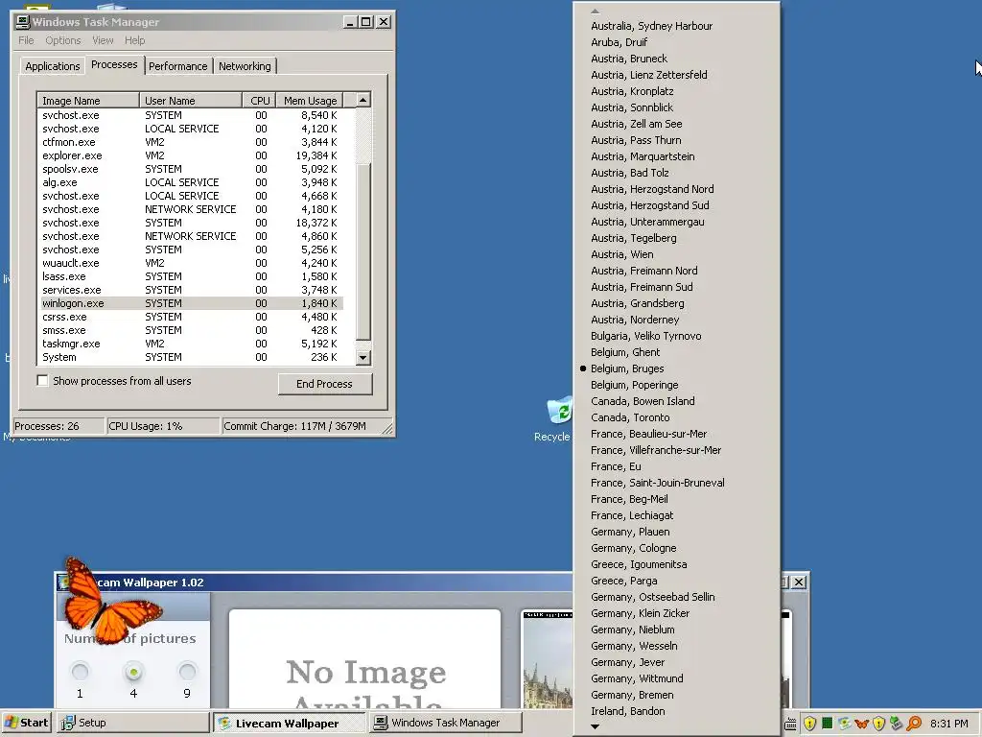Choose Bulgaria, Veliko Tyrnovo entry

point(676,336)
